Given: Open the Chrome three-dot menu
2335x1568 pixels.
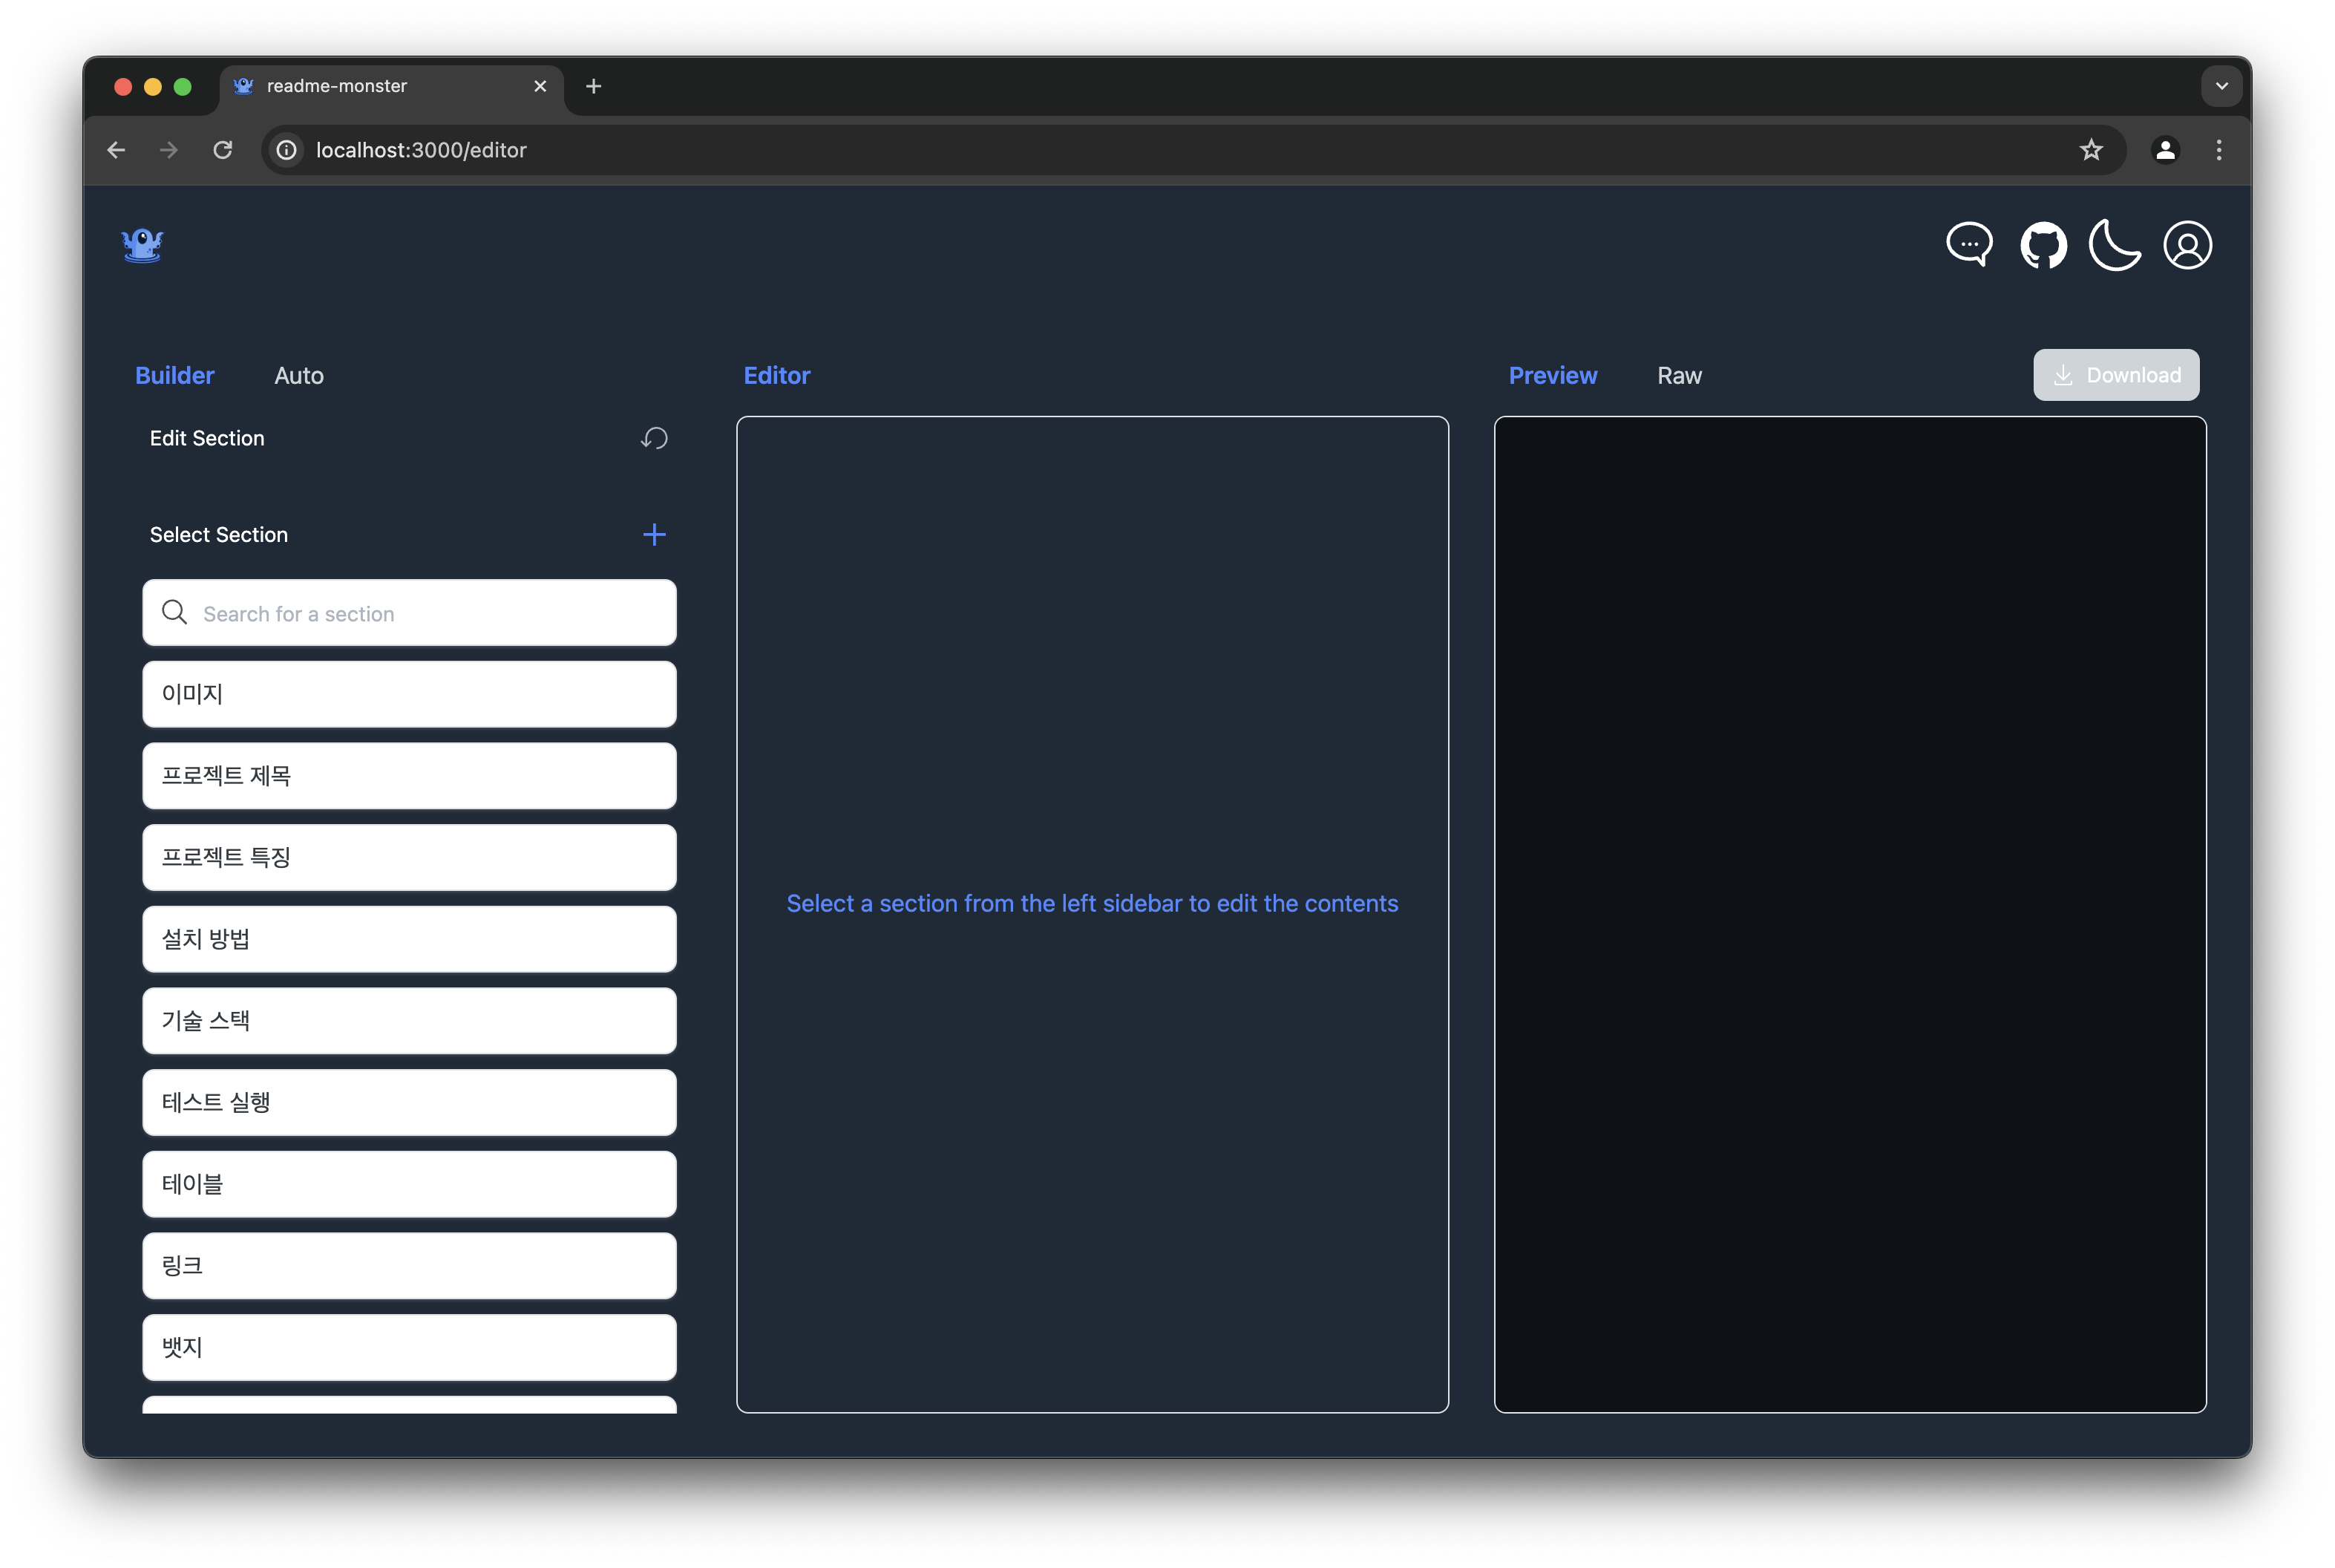Looking at the screenshot, I should 2218,150.
